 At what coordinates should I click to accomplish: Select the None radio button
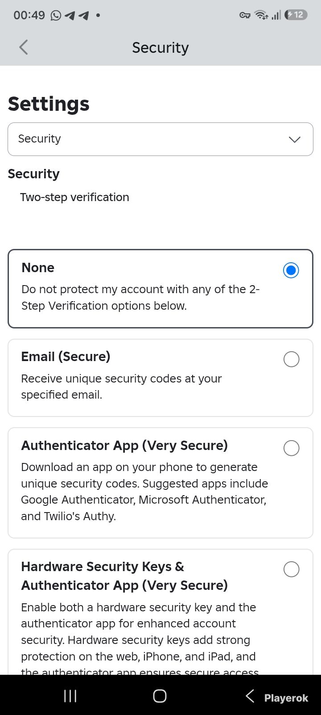(x=291, y=270)
